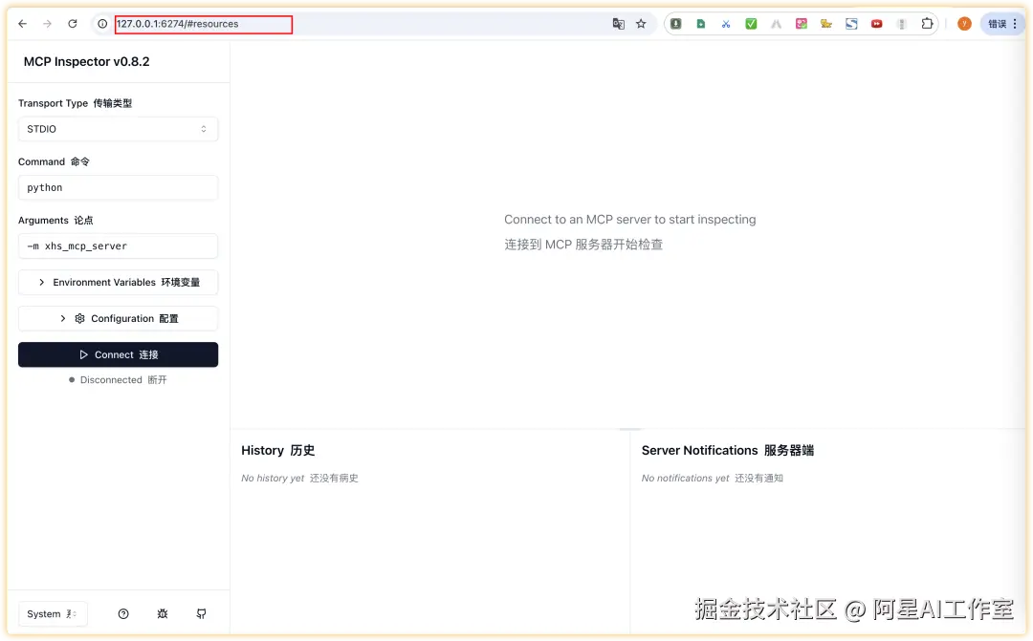Open the GitHub repository icon at bottom
Image resolution: width=1033 pixels, height=641 pixels.
pos(201,614)
